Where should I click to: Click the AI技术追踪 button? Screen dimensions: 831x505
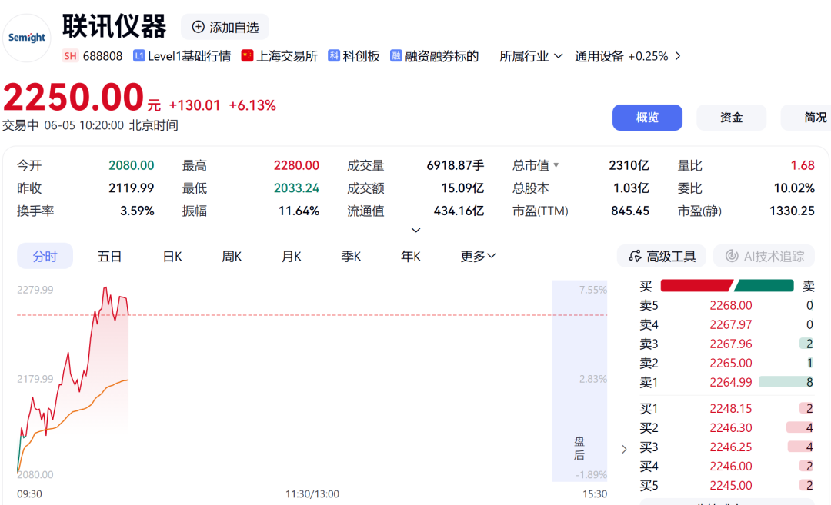[764, 256]
